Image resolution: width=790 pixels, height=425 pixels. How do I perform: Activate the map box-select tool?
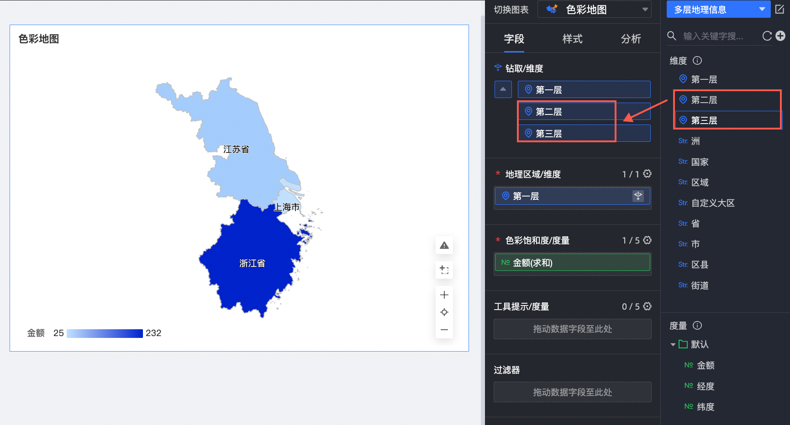click(444, 270)
